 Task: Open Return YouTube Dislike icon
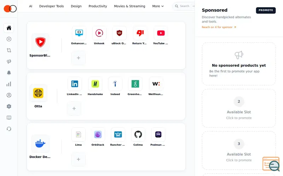coord(140,33)
